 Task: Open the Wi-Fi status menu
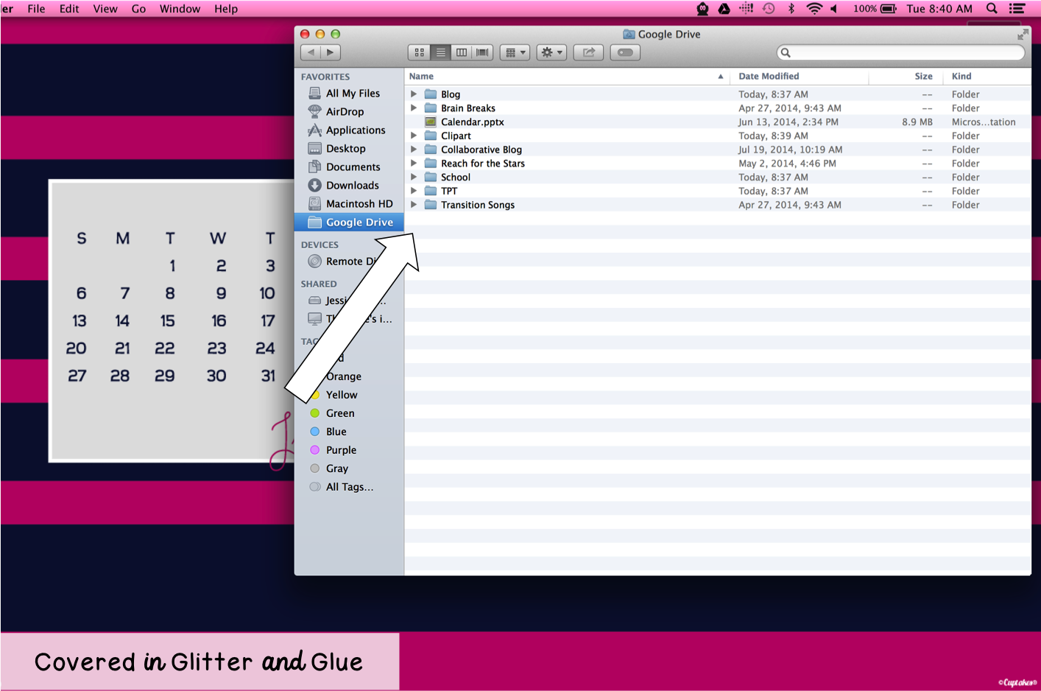814,9
